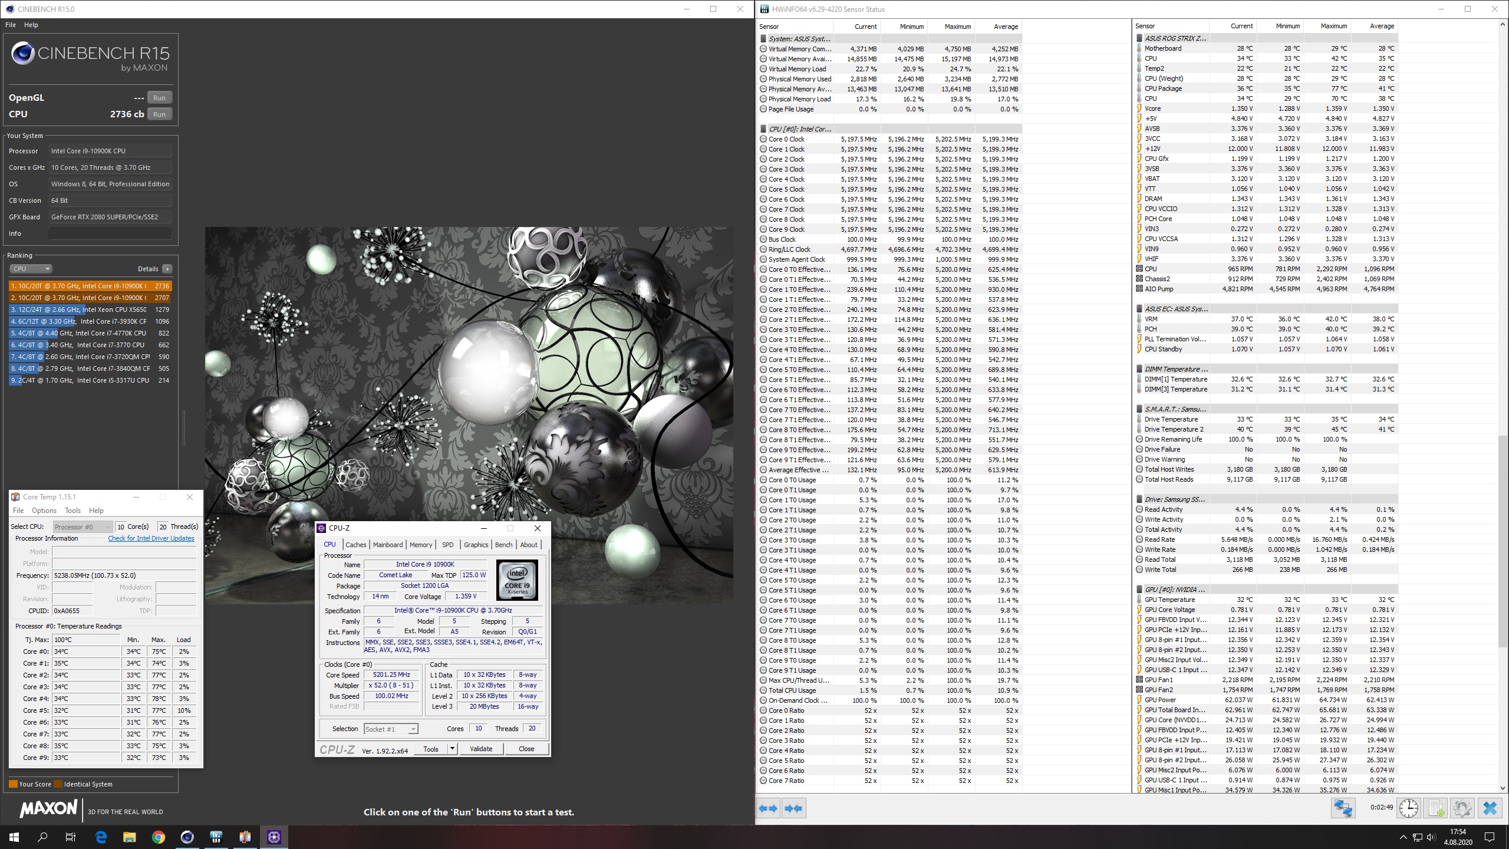Expand Cinebench ranking Details arrow
The height and width of the screenshot is (849, 1509).
coord(167,269)
